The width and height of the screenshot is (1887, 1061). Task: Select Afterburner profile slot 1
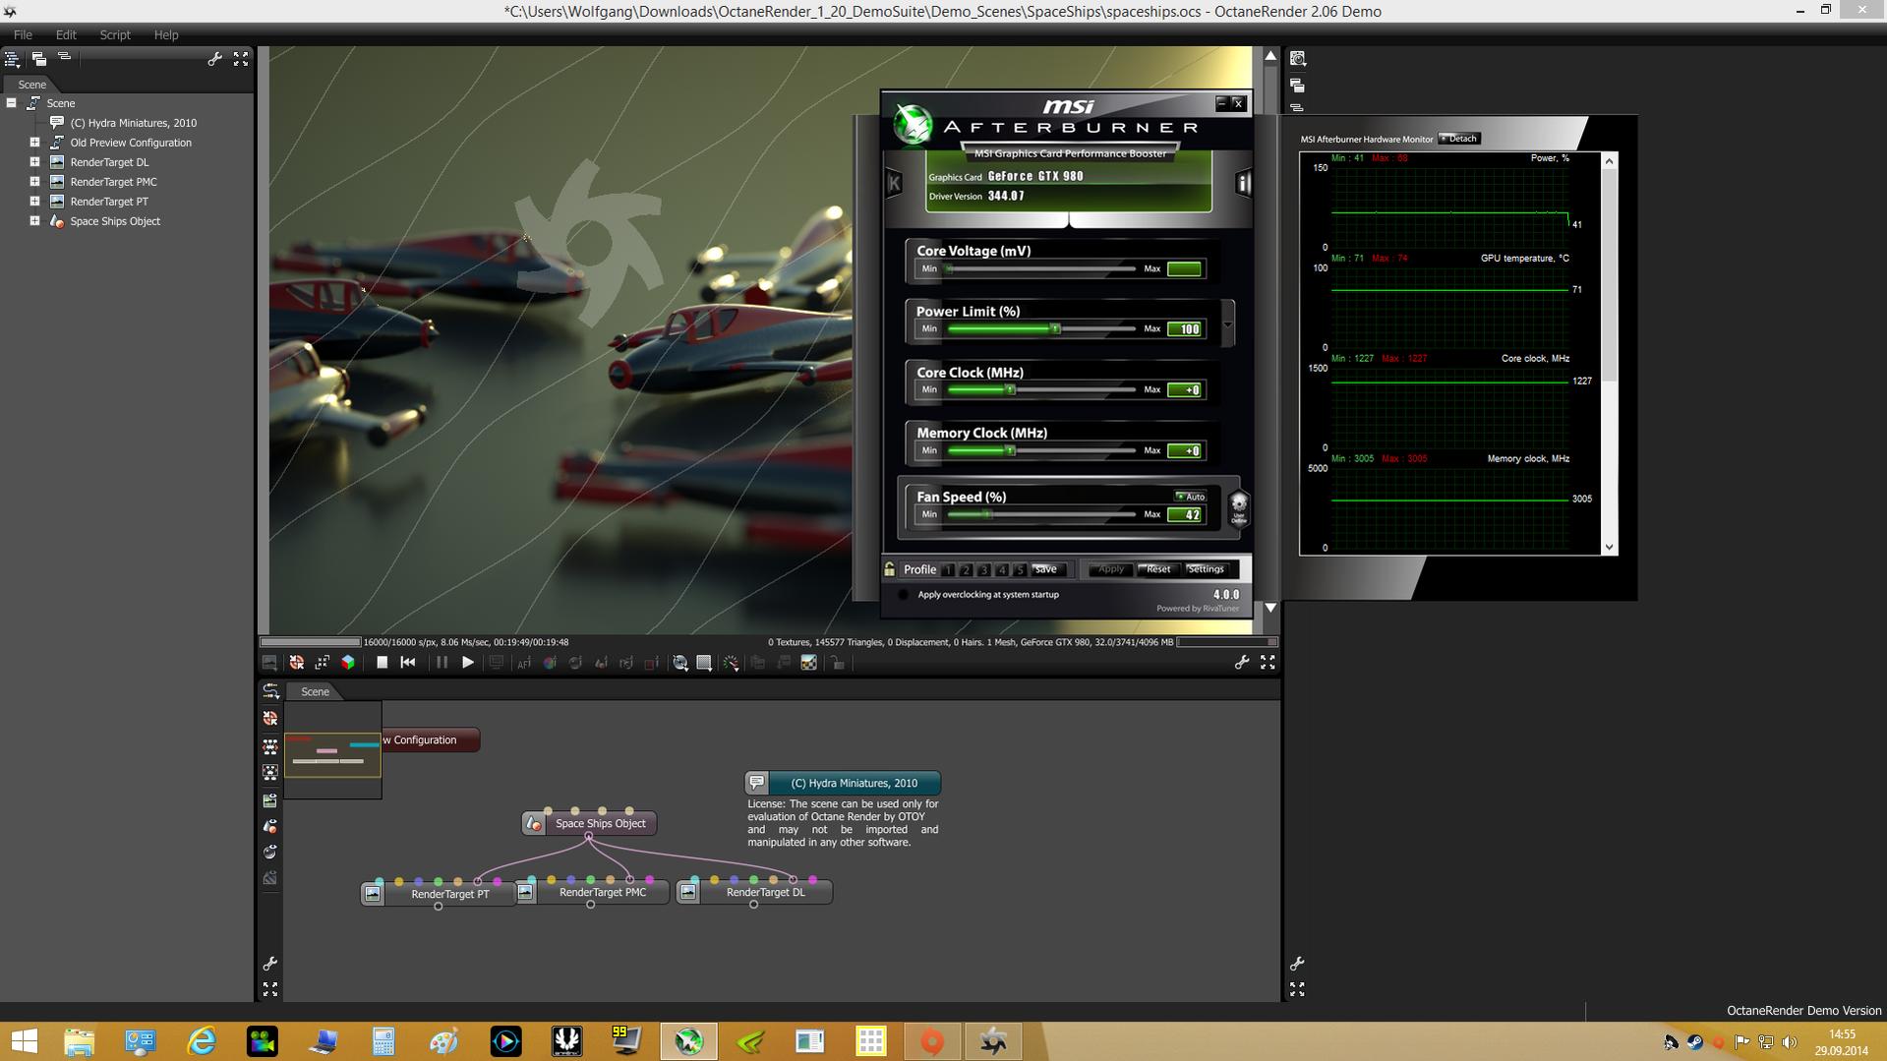(x=948, y=570)
